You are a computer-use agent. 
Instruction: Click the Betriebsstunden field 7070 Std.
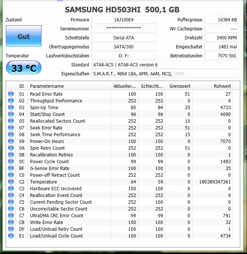point(222,56)
